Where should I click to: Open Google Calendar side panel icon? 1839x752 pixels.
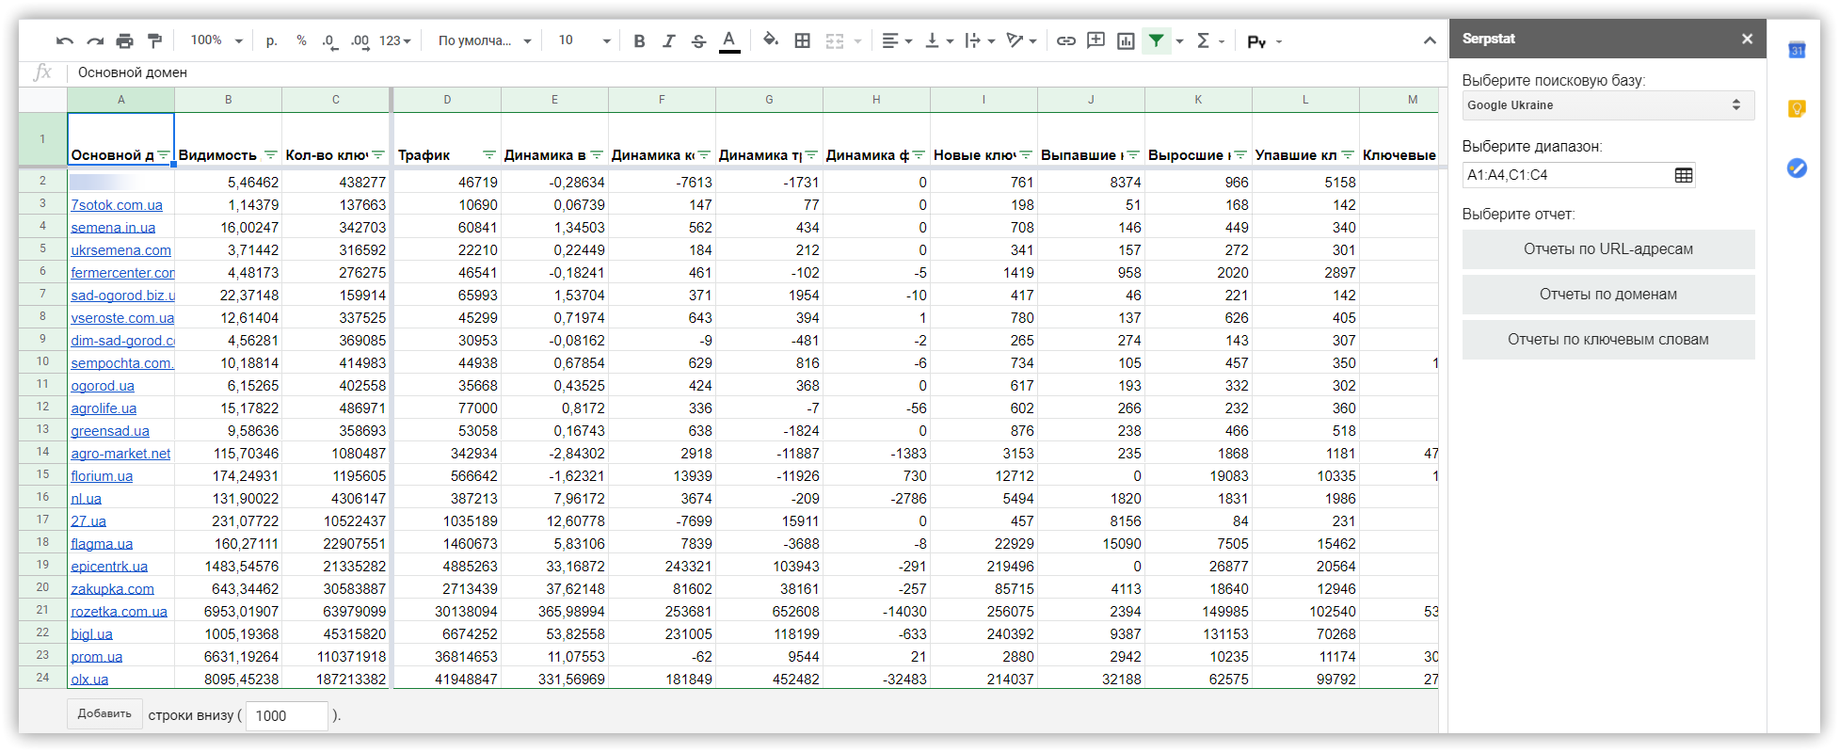[x=1797, y=50]
